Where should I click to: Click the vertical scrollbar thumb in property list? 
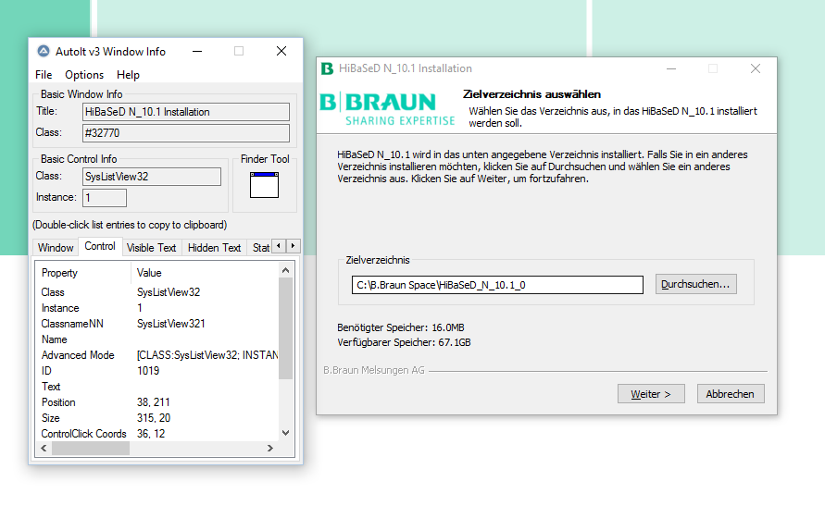point(286,328)
